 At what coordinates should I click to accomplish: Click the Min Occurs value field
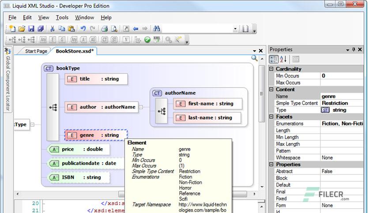(342, 76)
